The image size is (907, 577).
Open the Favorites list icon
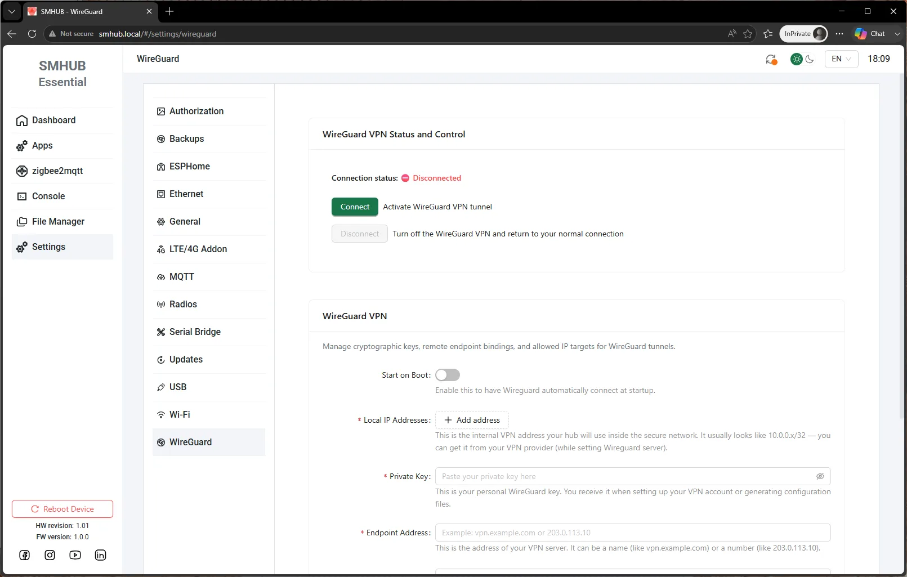pyautogui.click(x=768, y=34)
